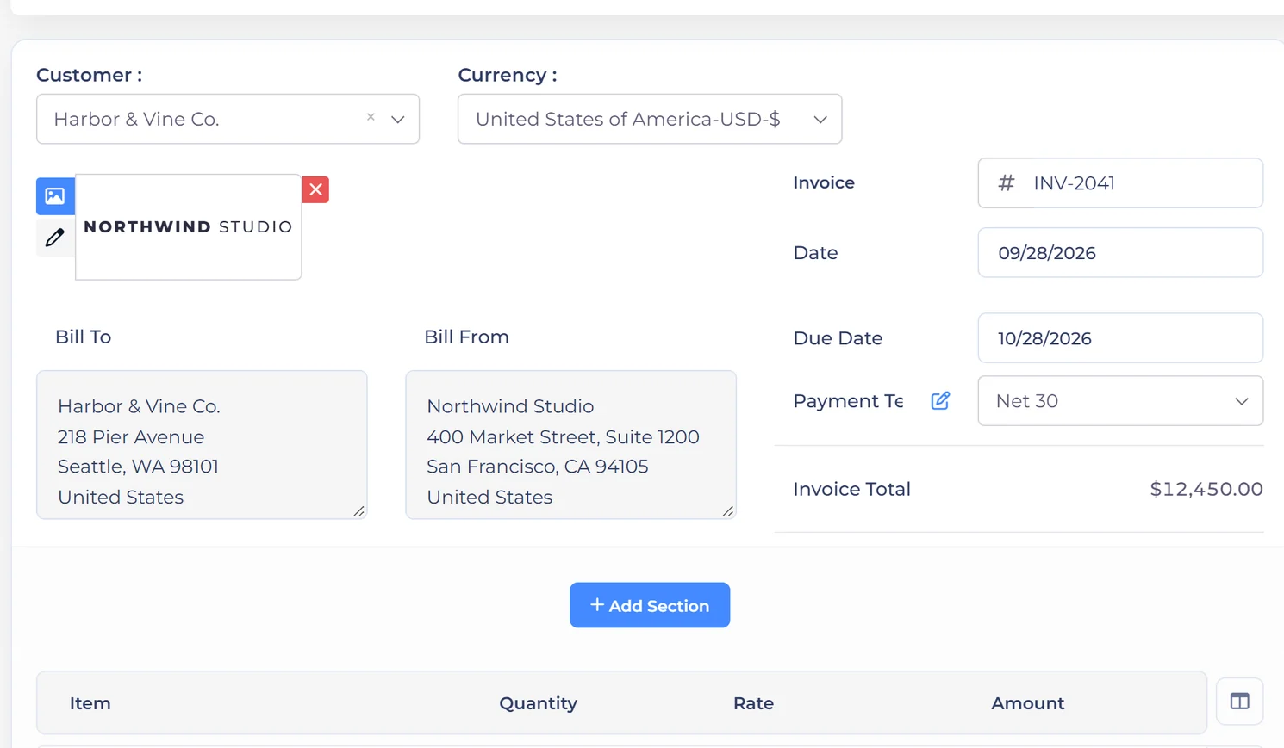Click the Rate column header
Image resolution: width=1284 pixels, height=748 pixels.
753,703
